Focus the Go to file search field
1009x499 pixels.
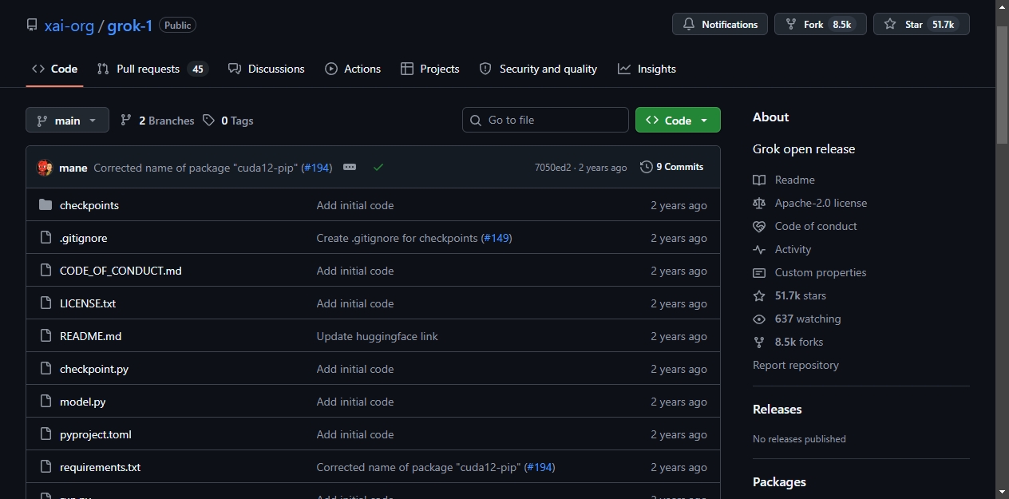[545, 120]
